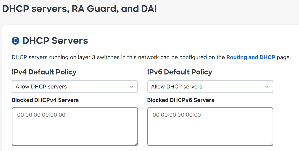This screenshot has width=299, height=151.
Task: Click the IPv4 Default Policy label
Action: tap(44, 72)
